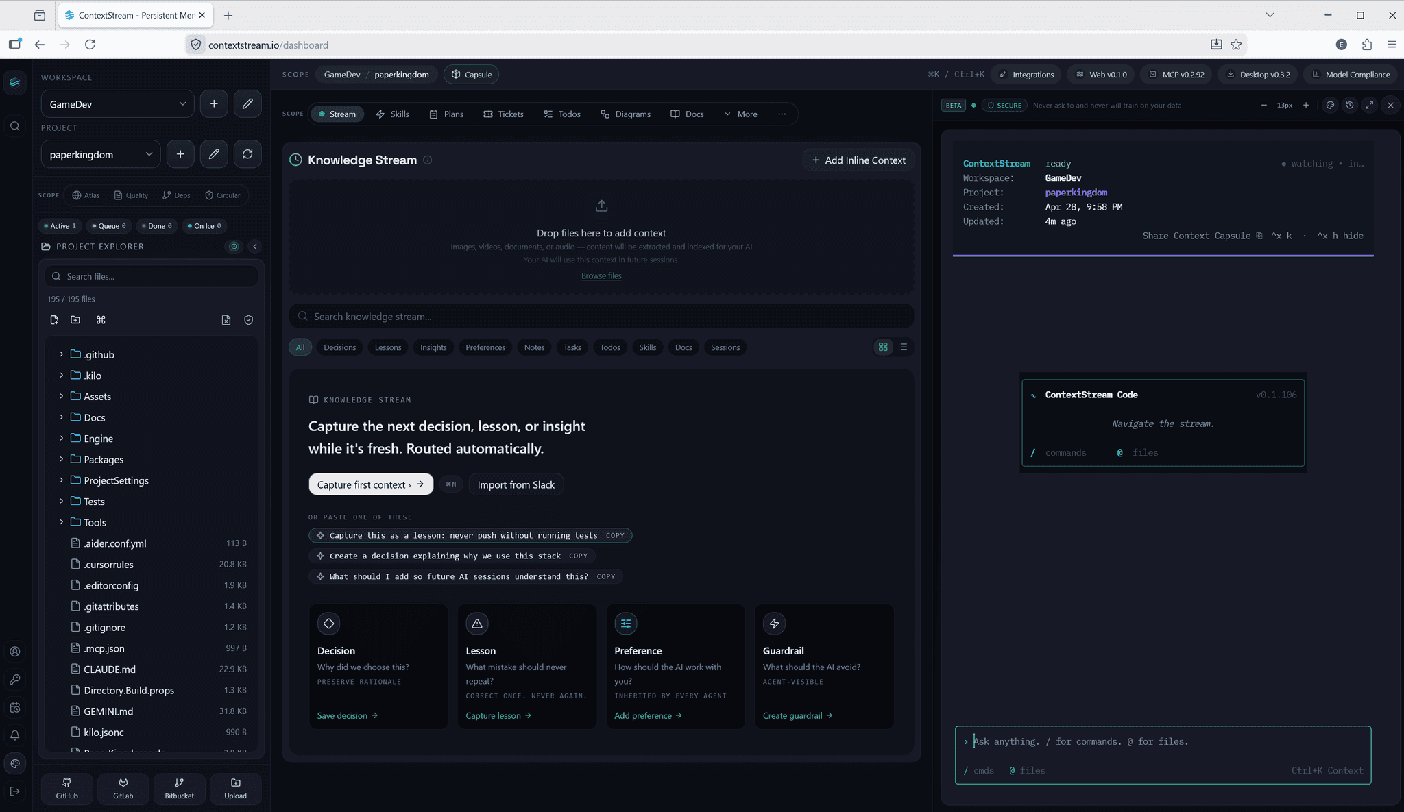
Task: Open the Circular scope view
Action: point(223,195)
